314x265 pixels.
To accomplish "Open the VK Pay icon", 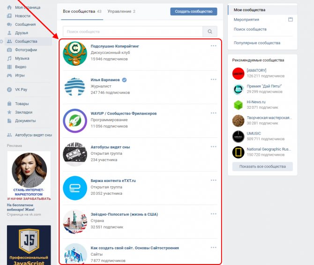I will pyautogui.click(x=9, y=90).
